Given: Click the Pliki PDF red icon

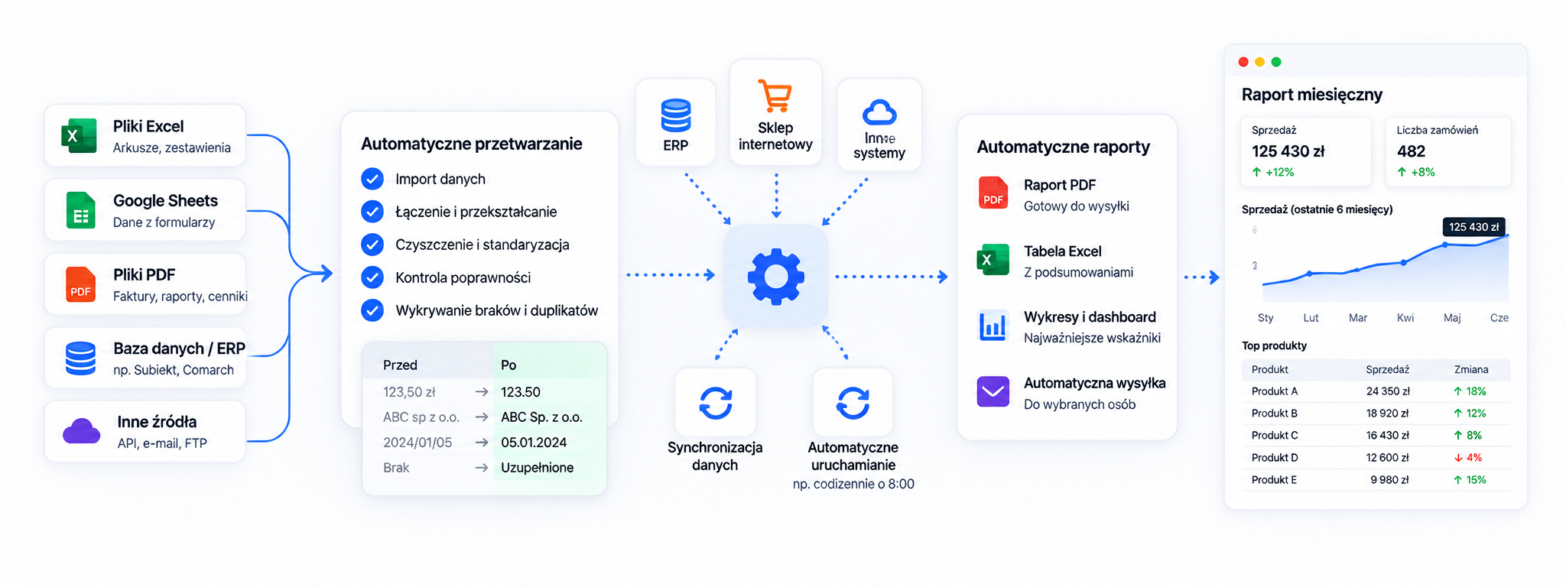Looking at the screenshot, I should 80,284.
